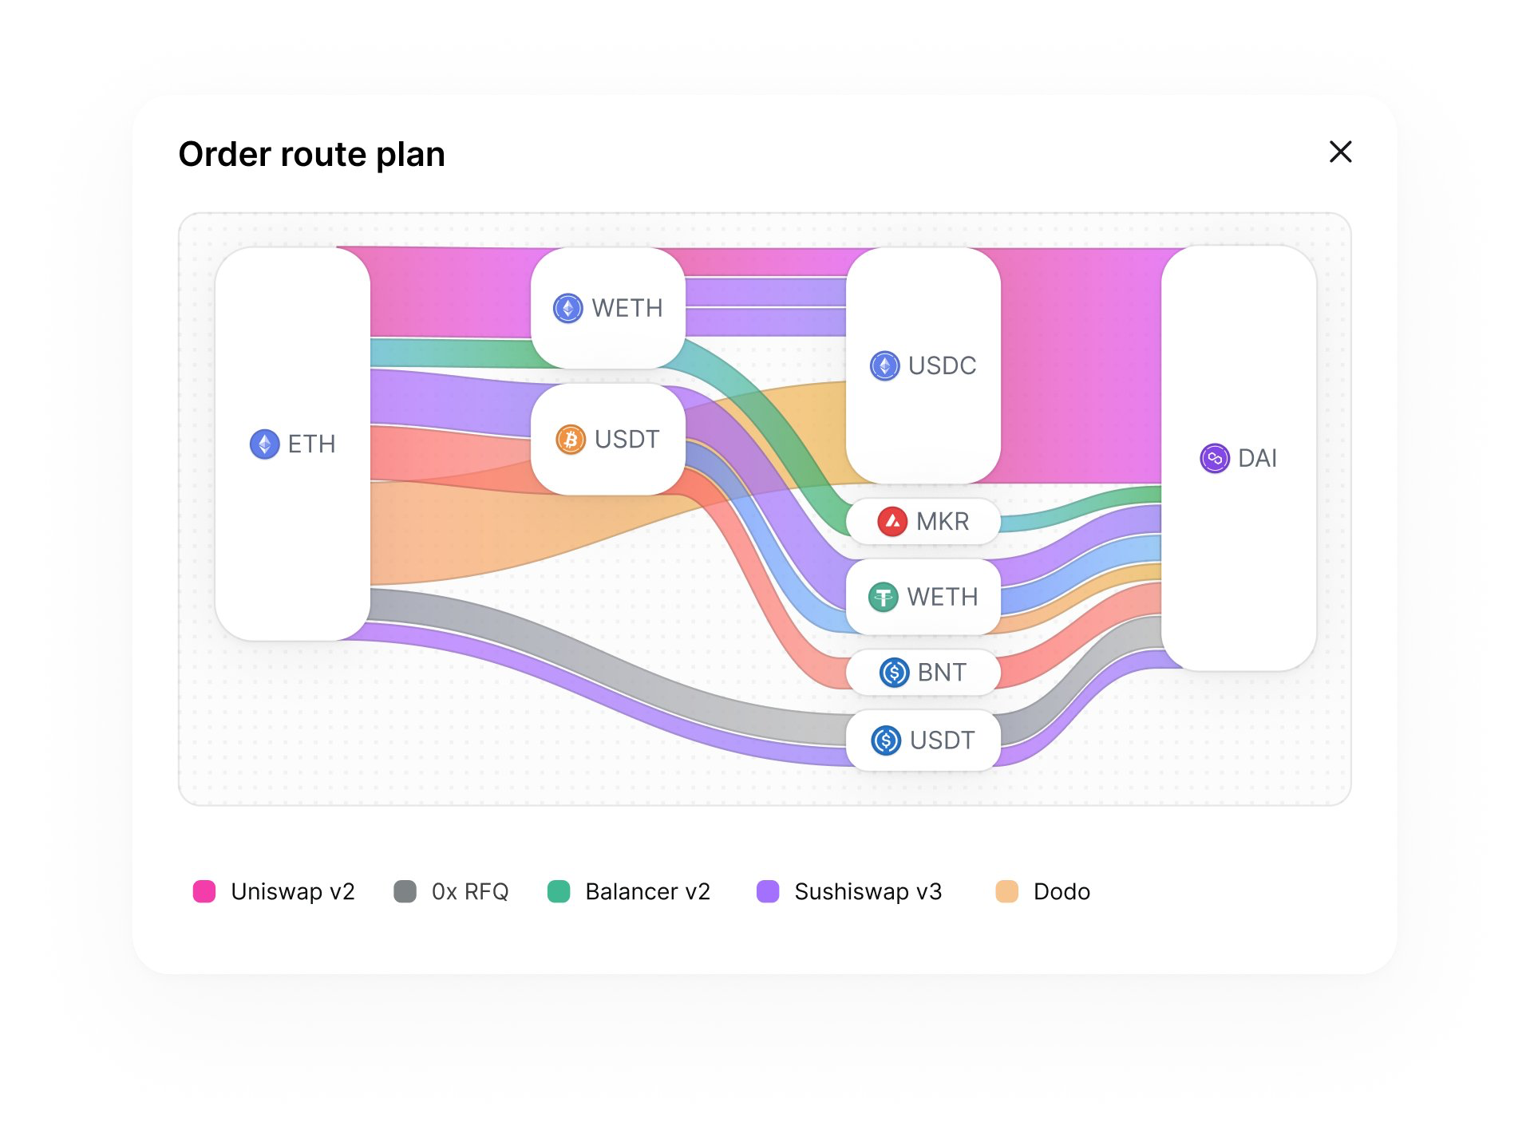Viewport: 1530px width, 1145px height.
Task: Click the ETH token icon
Action: click(x=264, y=444)
